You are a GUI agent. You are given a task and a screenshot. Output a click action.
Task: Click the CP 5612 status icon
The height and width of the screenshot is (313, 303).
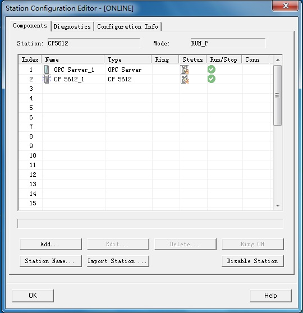(x=185, y=79)
